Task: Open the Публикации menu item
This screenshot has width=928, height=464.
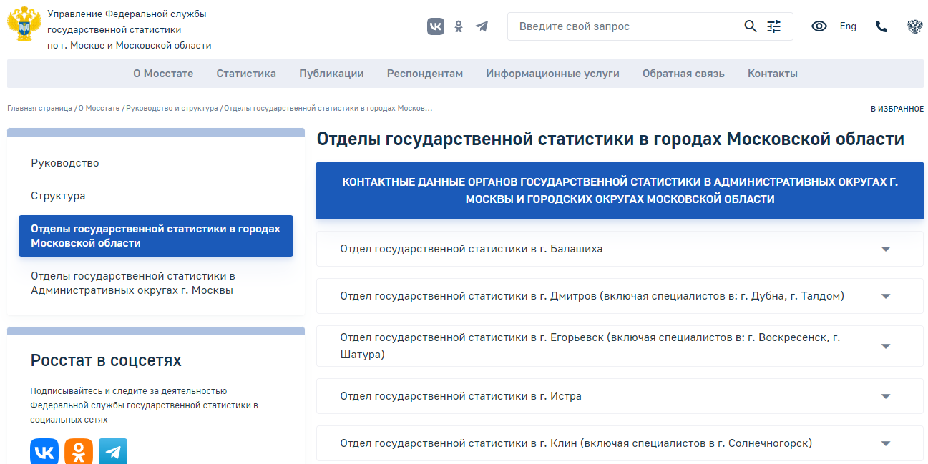Action: [331, 74]
